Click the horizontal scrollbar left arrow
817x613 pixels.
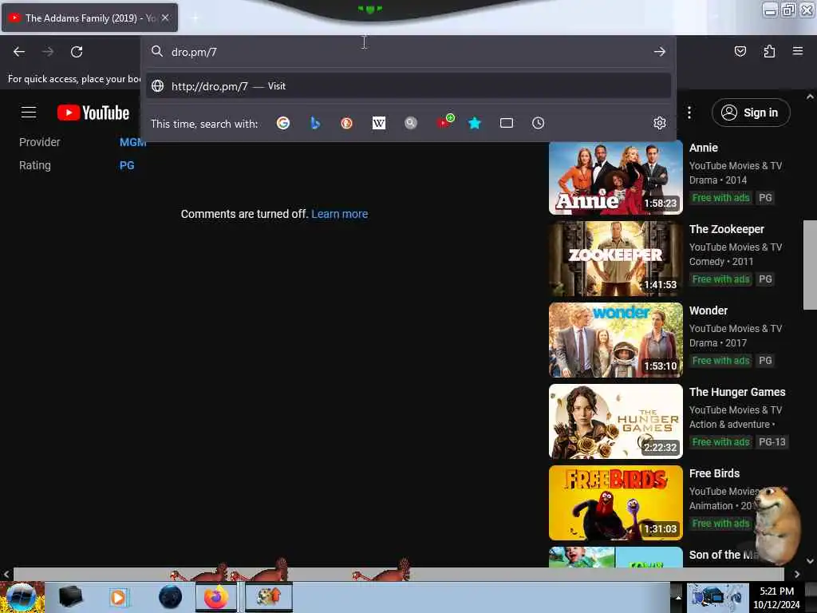(6, 574)
